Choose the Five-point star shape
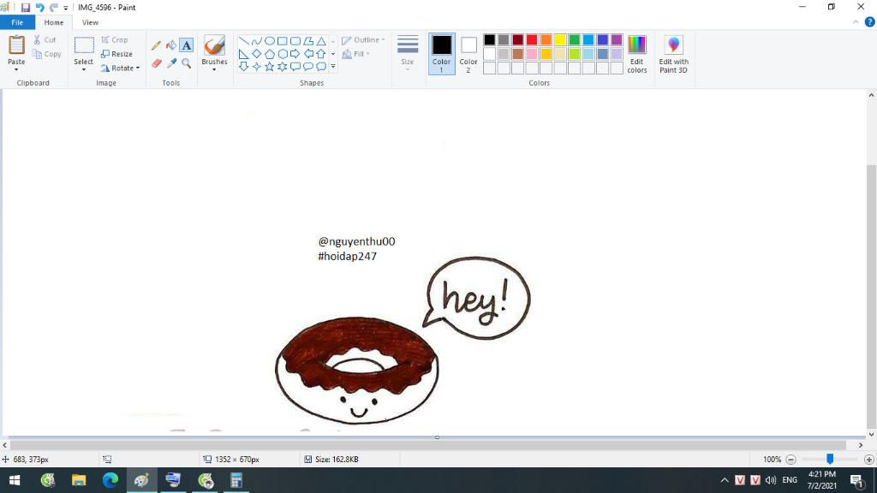This screenshot has height=493, width=877. [x=269, y=67]
